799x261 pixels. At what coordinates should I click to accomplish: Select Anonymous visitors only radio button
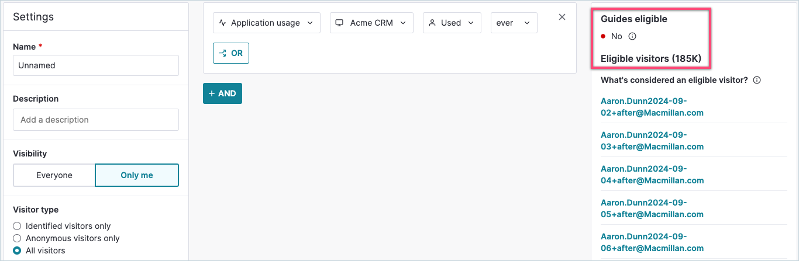point(17,238)
